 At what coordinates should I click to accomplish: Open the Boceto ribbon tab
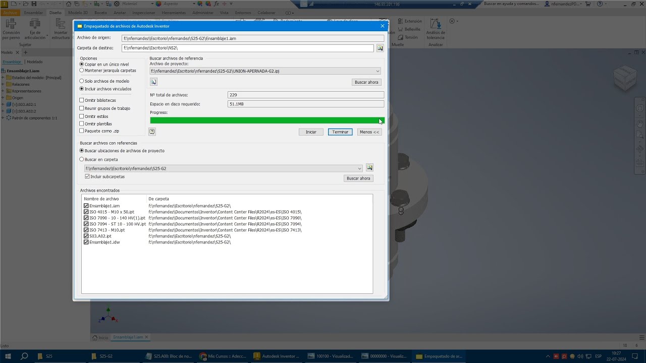pos(100,13)
